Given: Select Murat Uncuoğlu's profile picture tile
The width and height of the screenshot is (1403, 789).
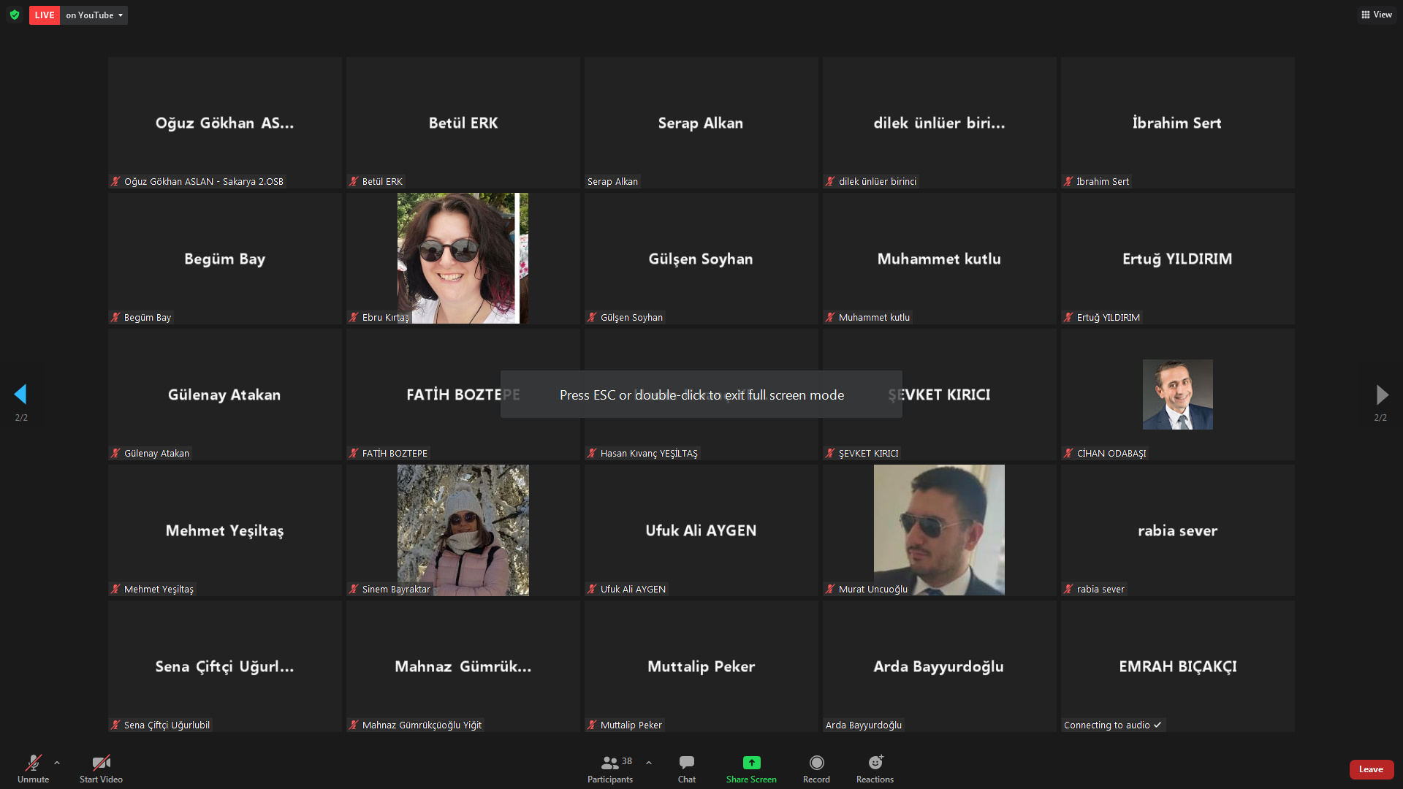Looking at the screenshot, I should tap(939, 529).
